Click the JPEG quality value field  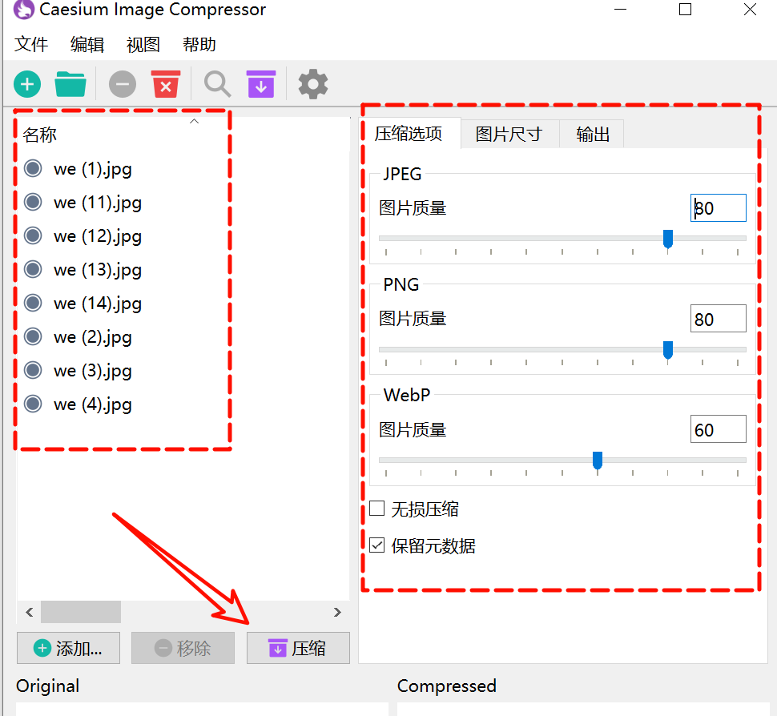pos(718,208)
